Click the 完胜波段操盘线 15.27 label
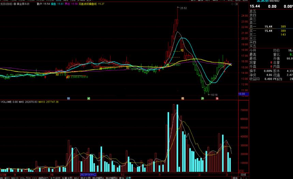293x179 pixels. [91, 4]
